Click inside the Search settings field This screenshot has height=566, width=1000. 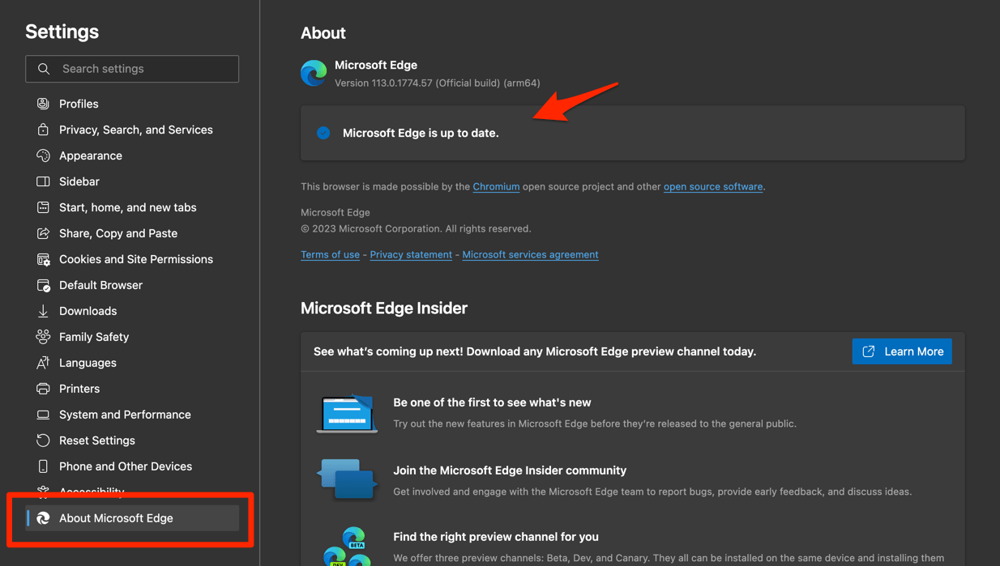(x=138, y=69)
